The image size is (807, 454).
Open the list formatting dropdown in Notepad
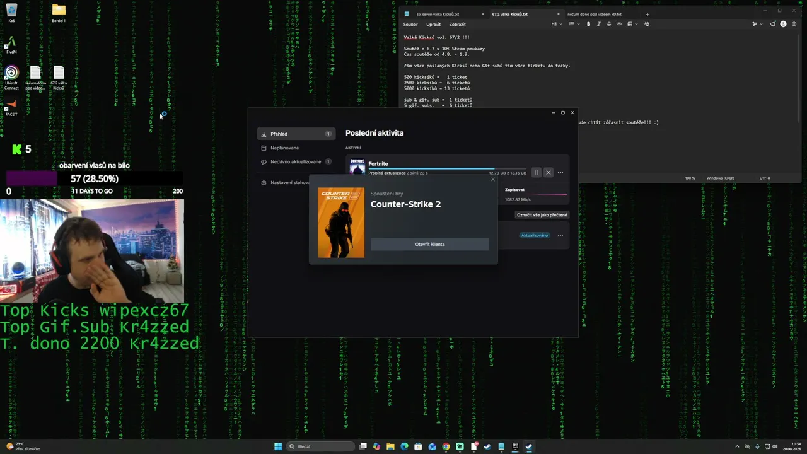[574, 24]
